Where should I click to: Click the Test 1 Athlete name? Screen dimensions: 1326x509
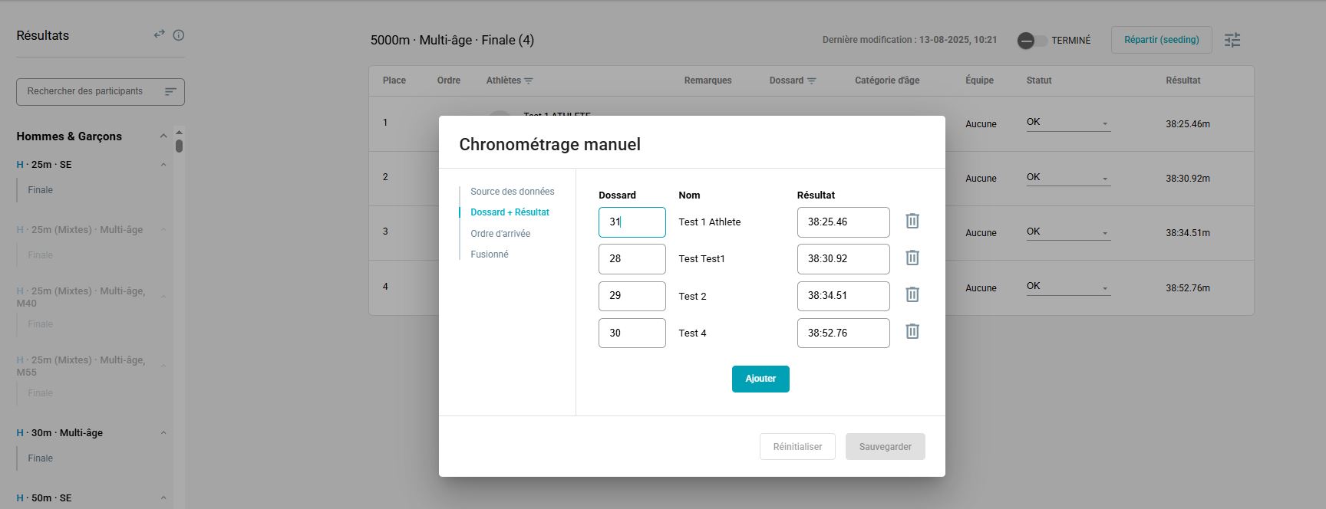710,222
